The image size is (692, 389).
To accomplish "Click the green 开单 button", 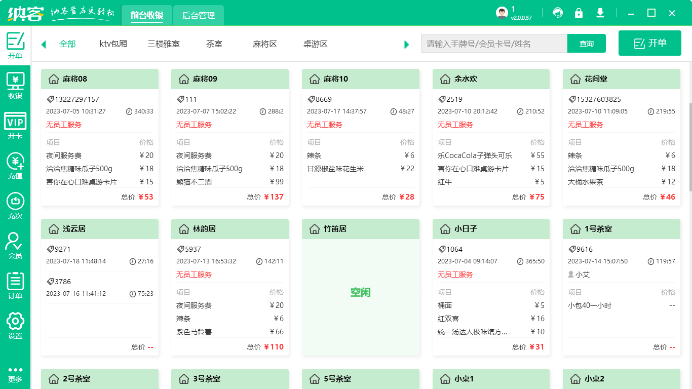I will point(649,43).
